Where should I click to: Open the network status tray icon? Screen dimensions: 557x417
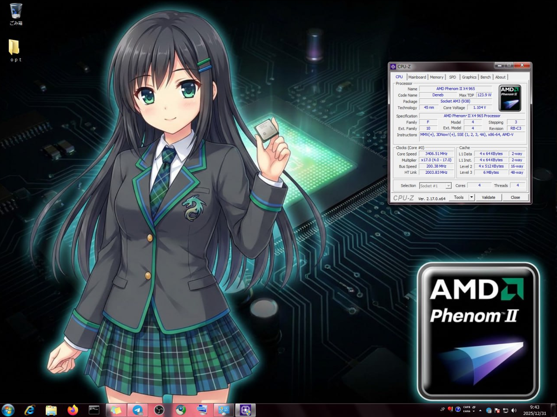click(x=505, y=410)
